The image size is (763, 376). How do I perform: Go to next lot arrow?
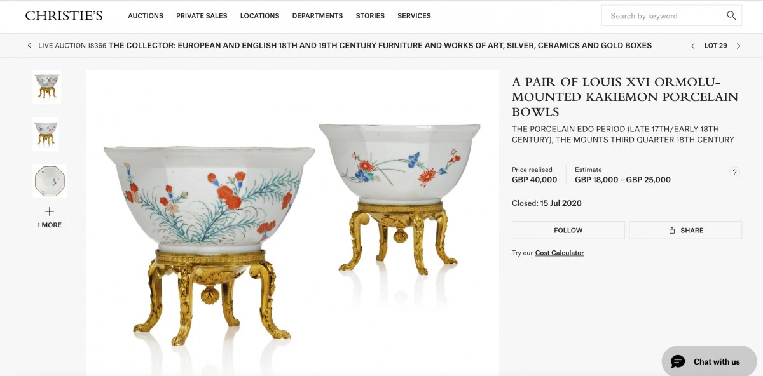tap(738, 46)
